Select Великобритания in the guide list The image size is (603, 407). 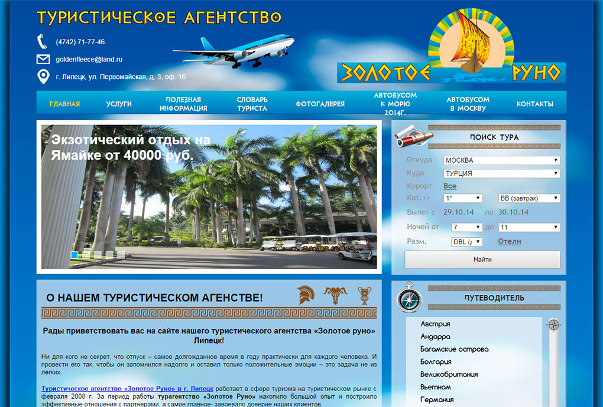pos(449,375)
